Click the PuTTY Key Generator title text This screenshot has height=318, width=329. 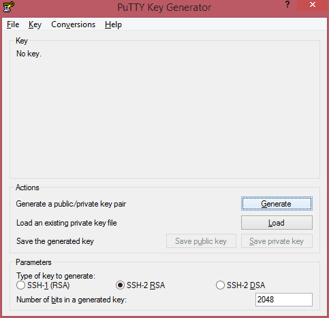tap(164, 7)
